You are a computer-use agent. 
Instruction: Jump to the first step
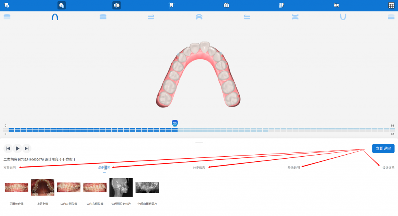8,149
